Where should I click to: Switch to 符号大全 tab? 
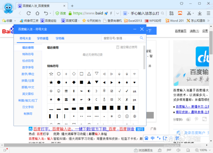(x=25, y=38)
